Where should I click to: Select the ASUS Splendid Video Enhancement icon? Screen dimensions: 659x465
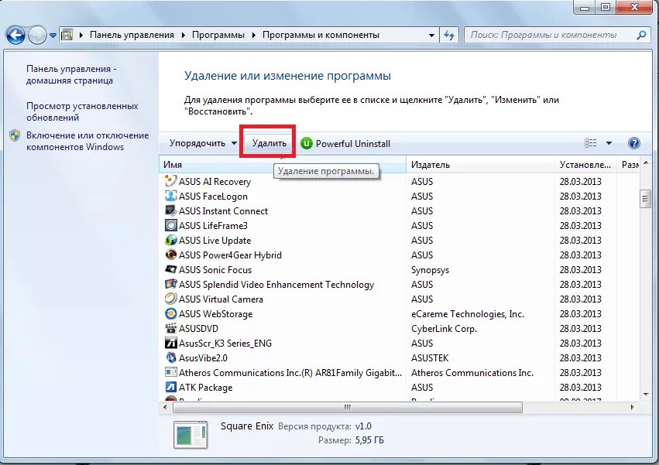click(170, 284)
